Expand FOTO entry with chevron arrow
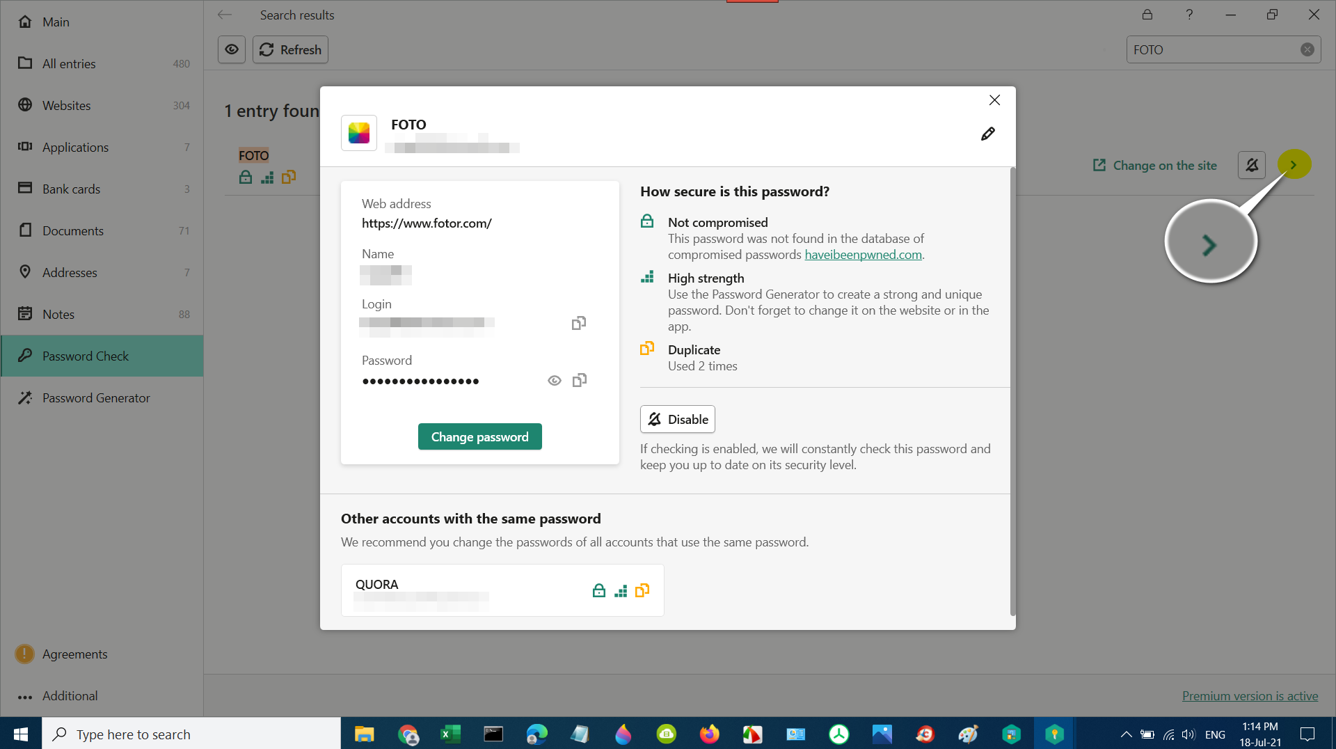 click(1294, 165)
